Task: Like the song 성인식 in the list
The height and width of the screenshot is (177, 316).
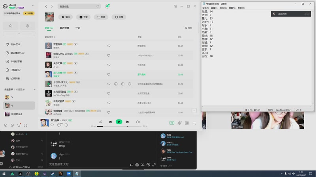Action: tap(109, 84)
